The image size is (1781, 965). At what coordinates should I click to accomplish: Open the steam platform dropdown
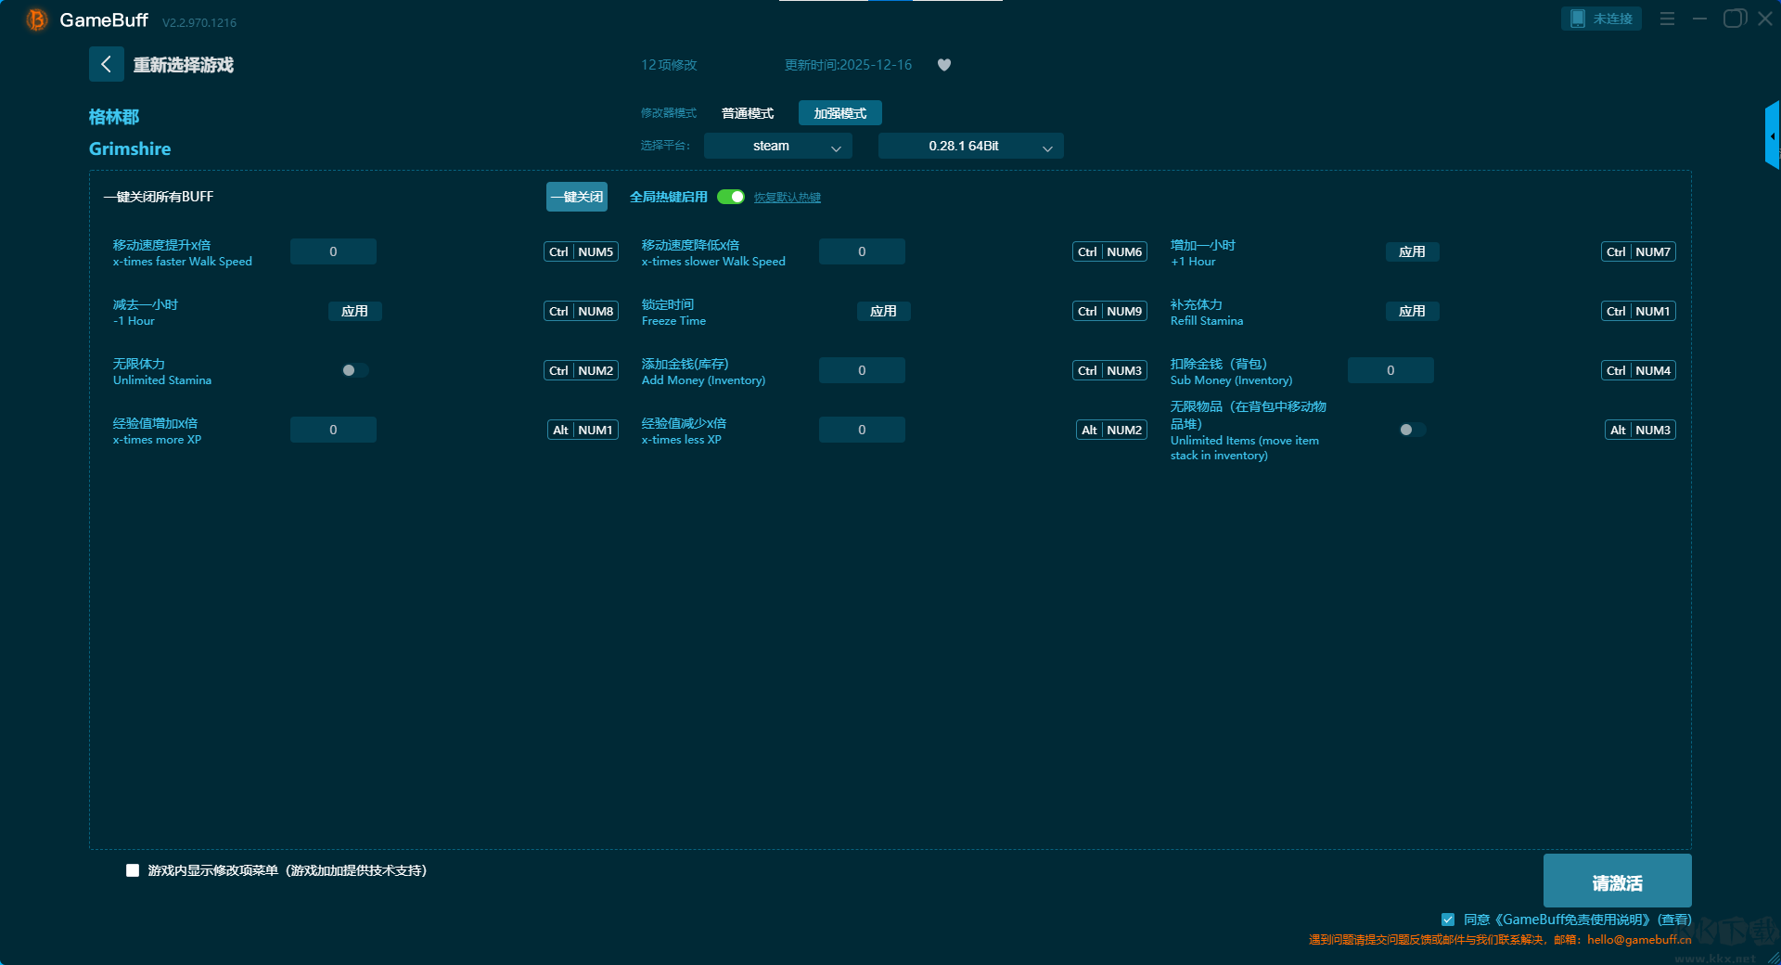[x=778, y=146]
